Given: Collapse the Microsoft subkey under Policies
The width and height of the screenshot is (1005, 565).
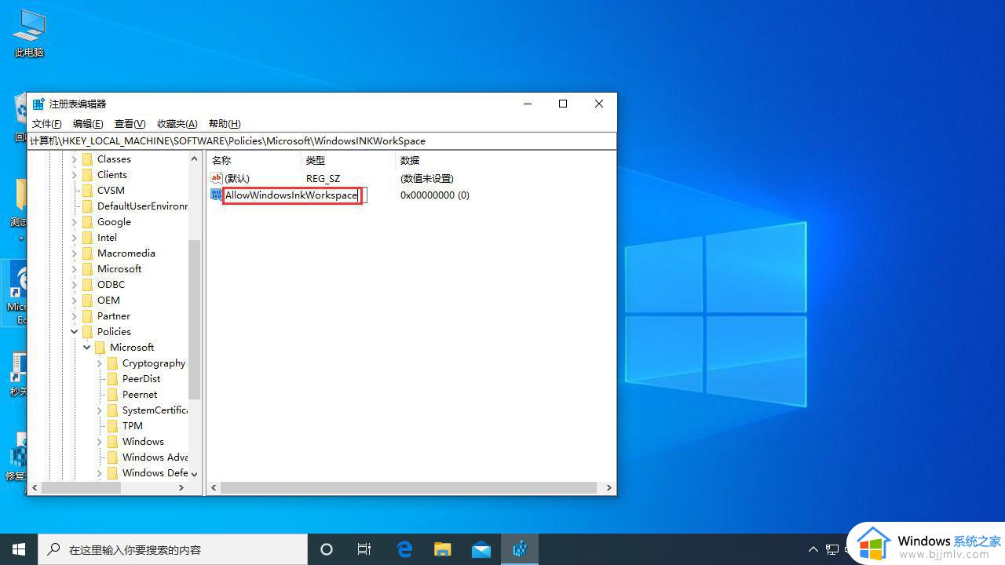Looking at the screenshot, I should [87, 348].
